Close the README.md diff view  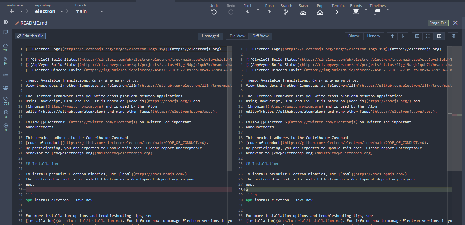point(456,23)
